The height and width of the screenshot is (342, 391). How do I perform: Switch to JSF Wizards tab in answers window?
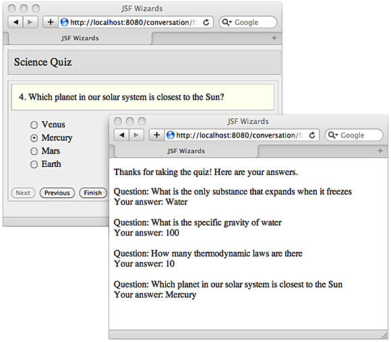[186, 151]
